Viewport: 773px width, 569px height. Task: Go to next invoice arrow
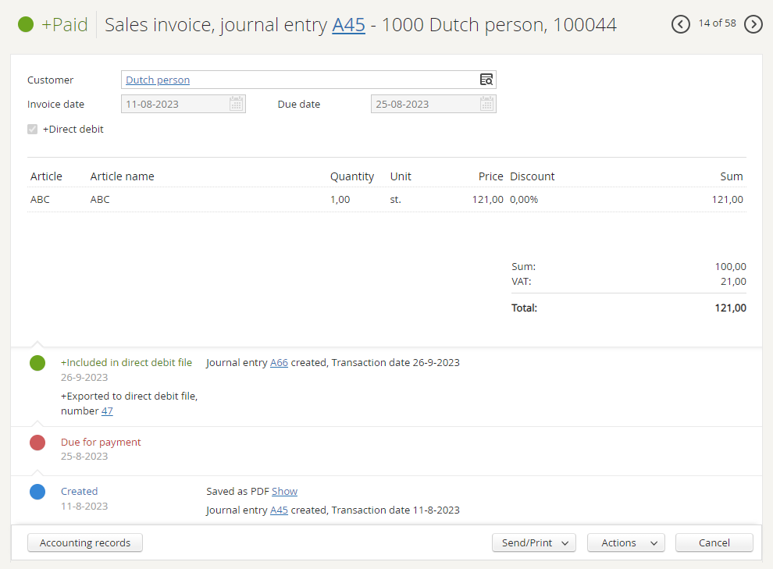click(x=753, y=24)
